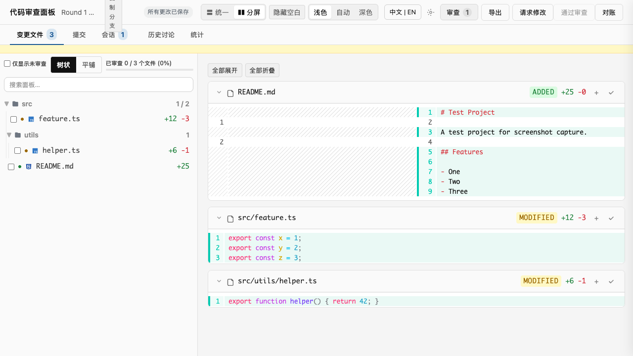
Task: Open the 提交 tab
Action: tap(79, 35)
